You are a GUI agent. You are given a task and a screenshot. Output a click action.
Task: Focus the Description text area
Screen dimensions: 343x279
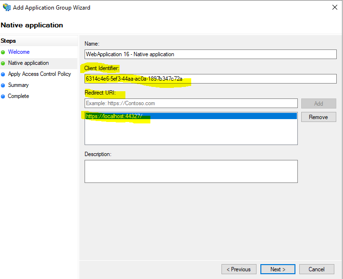(x=191, y=171)
